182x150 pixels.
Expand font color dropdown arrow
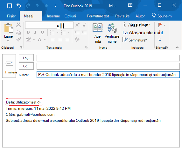tap(45, 40)
